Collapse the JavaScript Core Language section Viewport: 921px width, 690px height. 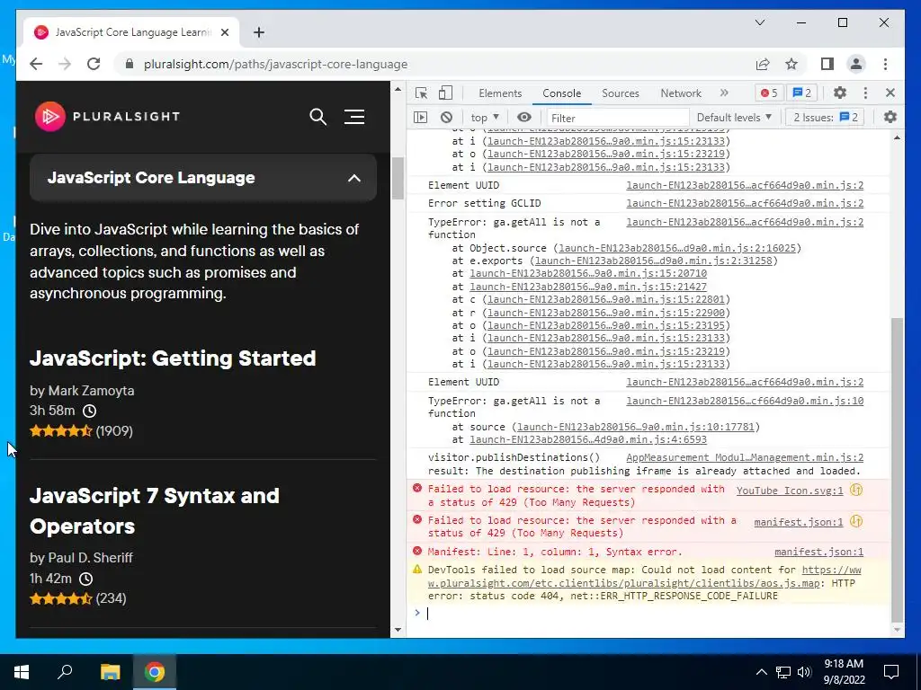click(x=202, y=178)
